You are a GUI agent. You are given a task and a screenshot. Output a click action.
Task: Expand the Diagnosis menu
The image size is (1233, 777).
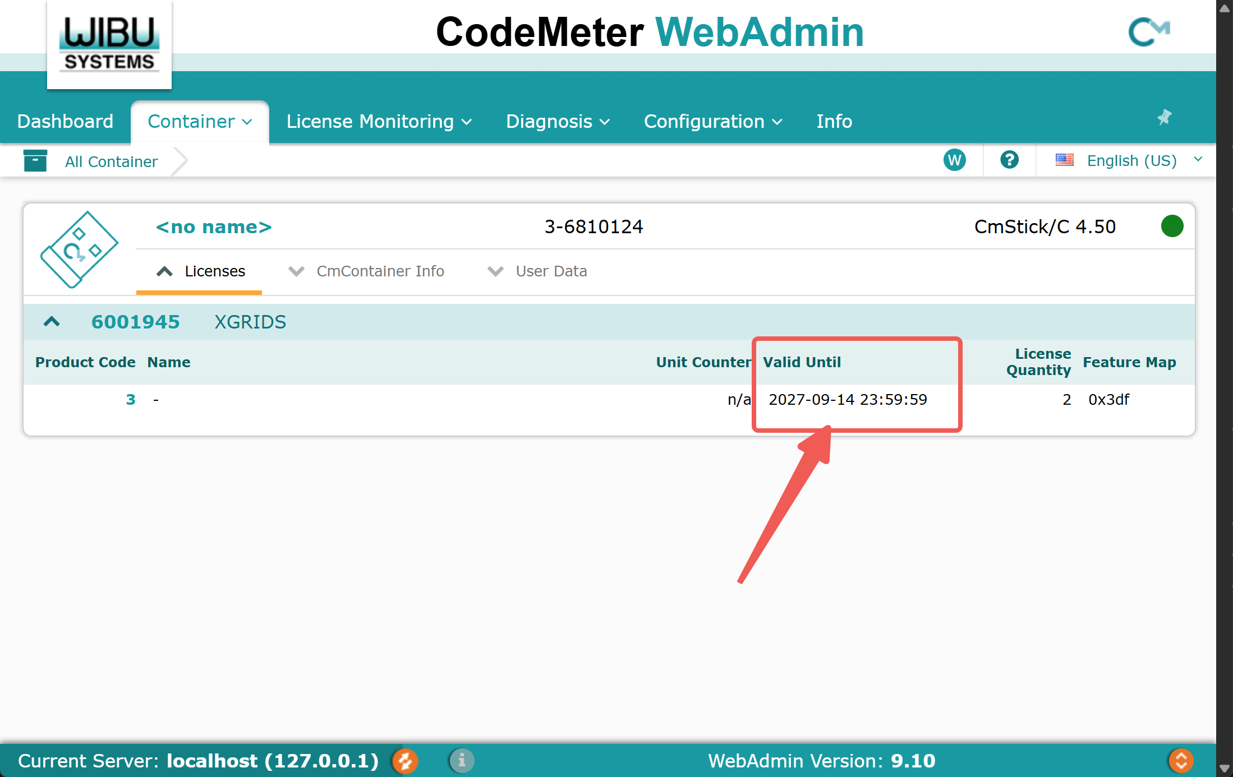pos(558,122)
